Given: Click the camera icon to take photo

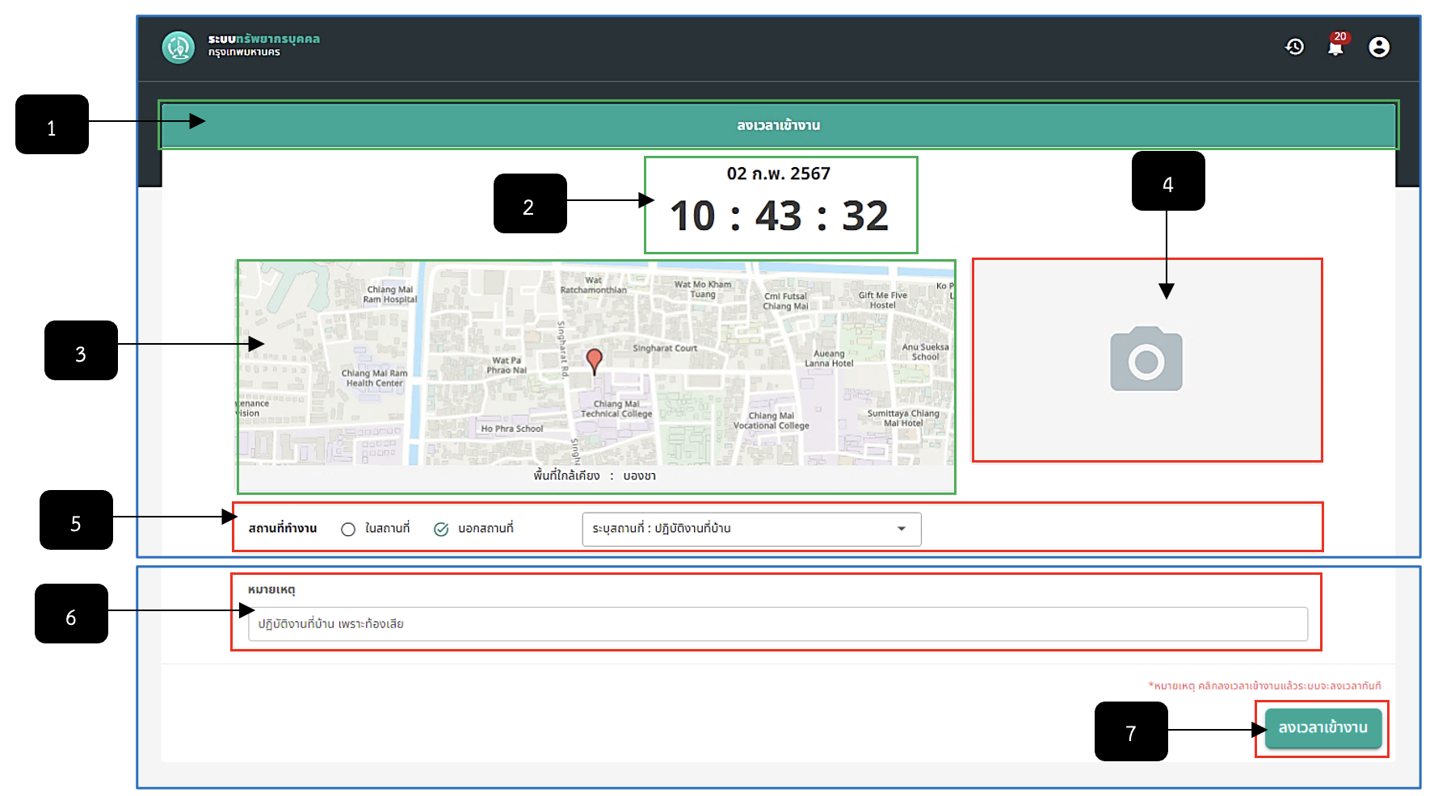Looking at the screenshot, I should click(x=1146, y=359).
